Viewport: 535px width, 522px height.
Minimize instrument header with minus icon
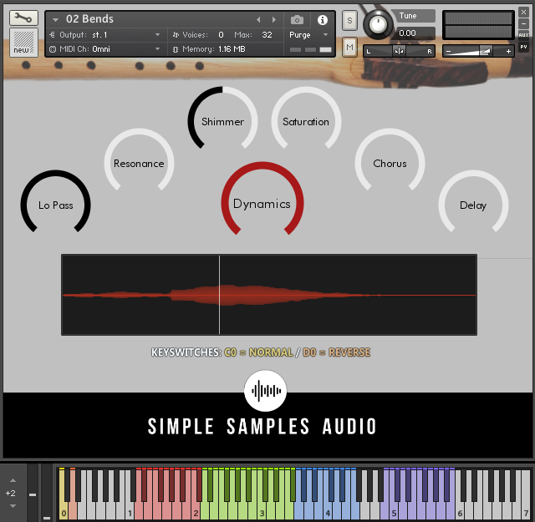pos(523,24)
